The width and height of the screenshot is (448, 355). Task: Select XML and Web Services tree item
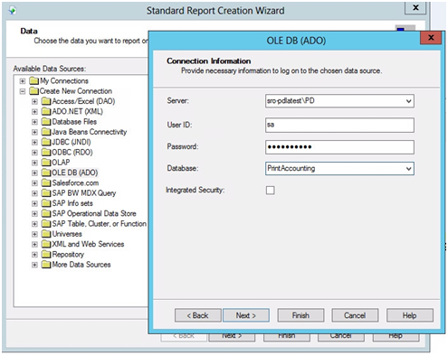[x=88, y=244]
